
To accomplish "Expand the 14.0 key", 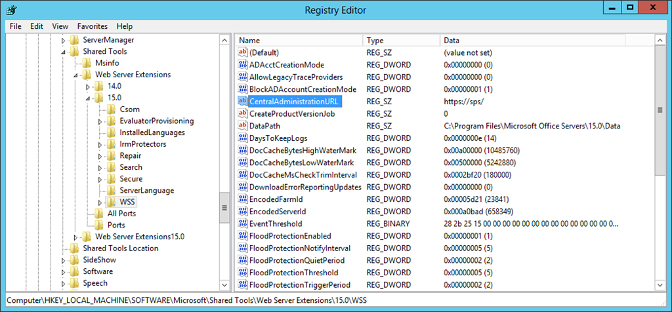I will pos(88,87).
